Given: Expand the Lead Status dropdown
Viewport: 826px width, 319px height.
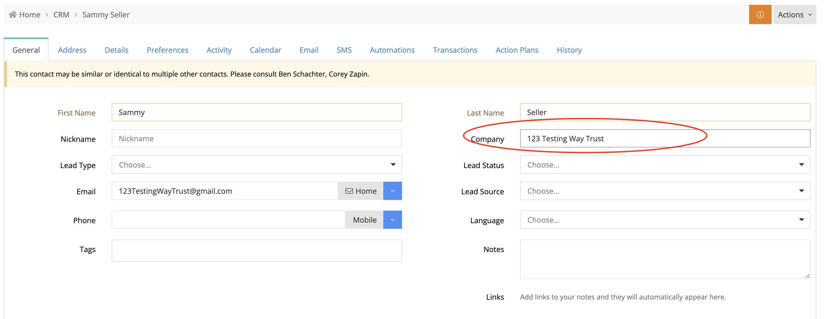Looking at the screenshot, I should click(x=665, y=165).
